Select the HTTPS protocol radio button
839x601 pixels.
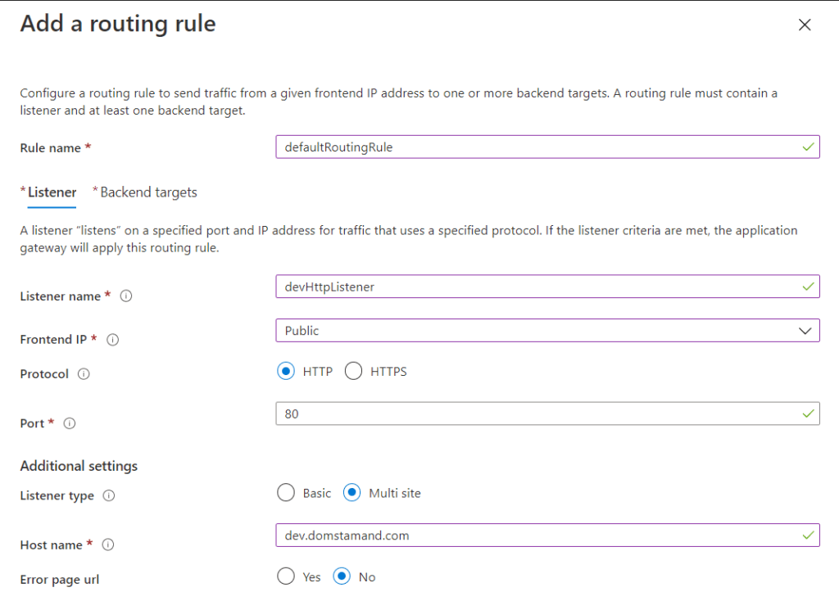click(353, 371)
